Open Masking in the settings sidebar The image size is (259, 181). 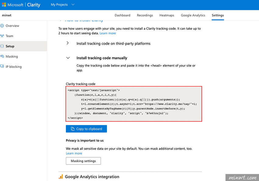click(x=23, y=56)
